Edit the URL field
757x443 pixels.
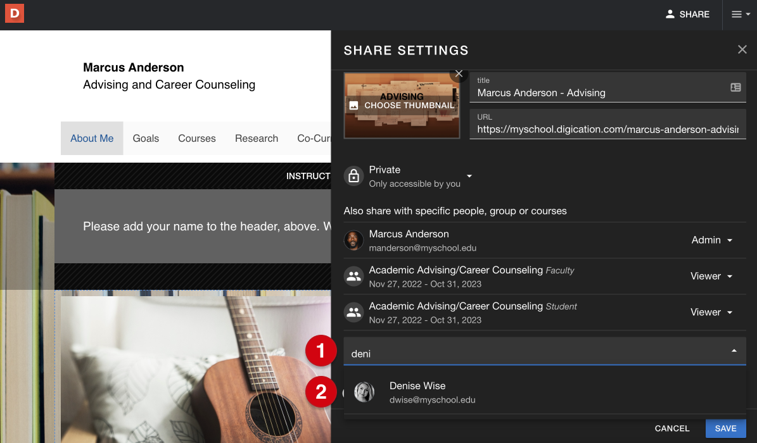click(608, 124)
